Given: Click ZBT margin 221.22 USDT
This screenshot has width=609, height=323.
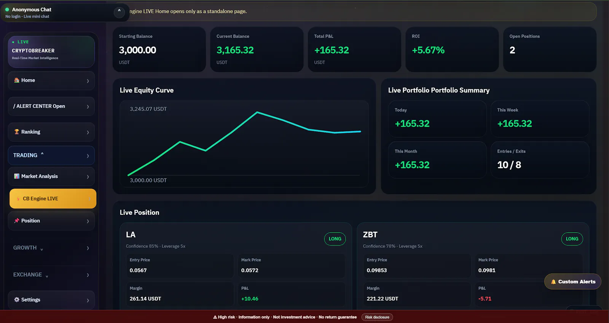Looking at the screenshot, I should (x=383, y=299).
